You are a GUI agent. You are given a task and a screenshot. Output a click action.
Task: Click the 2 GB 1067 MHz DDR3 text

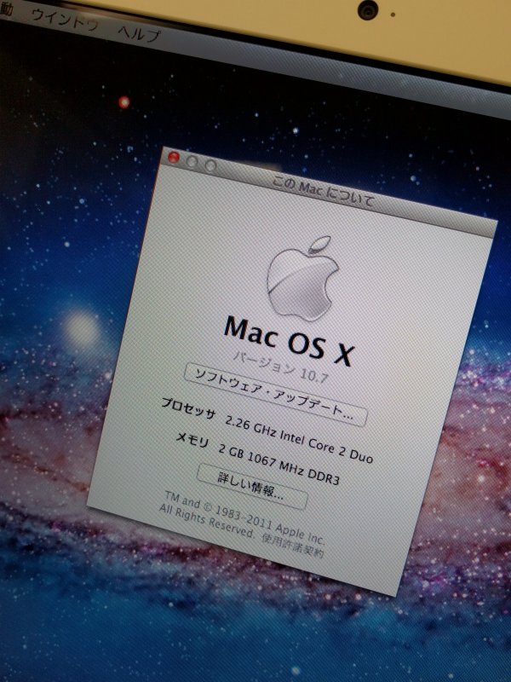coord(278,464)
